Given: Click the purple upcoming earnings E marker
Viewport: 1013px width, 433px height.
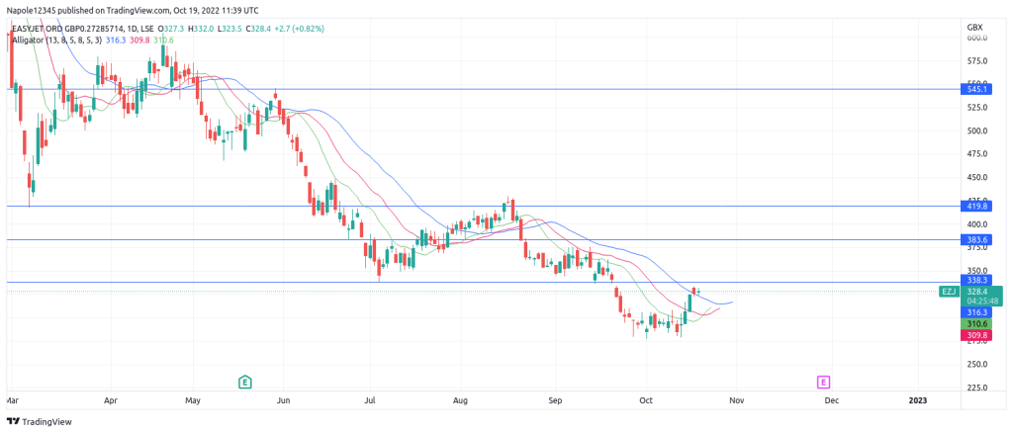Looking at the screenshot, I should 823,382.
